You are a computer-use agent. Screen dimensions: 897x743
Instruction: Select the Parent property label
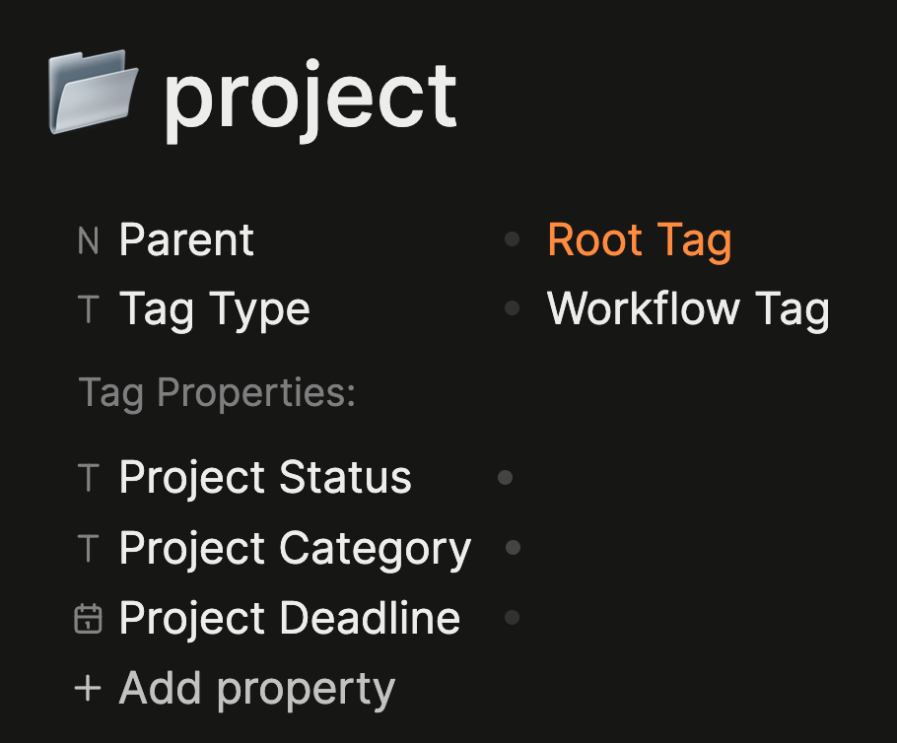click(186, 240)
